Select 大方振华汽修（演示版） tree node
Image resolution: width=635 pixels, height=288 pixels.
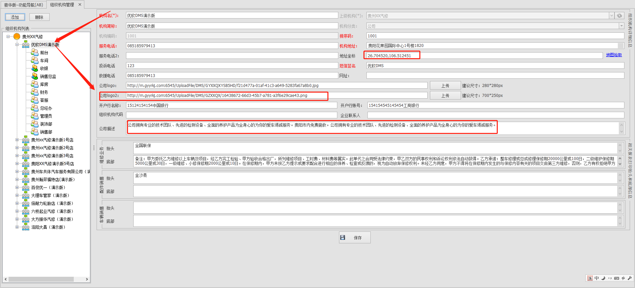tap(53, 219)
